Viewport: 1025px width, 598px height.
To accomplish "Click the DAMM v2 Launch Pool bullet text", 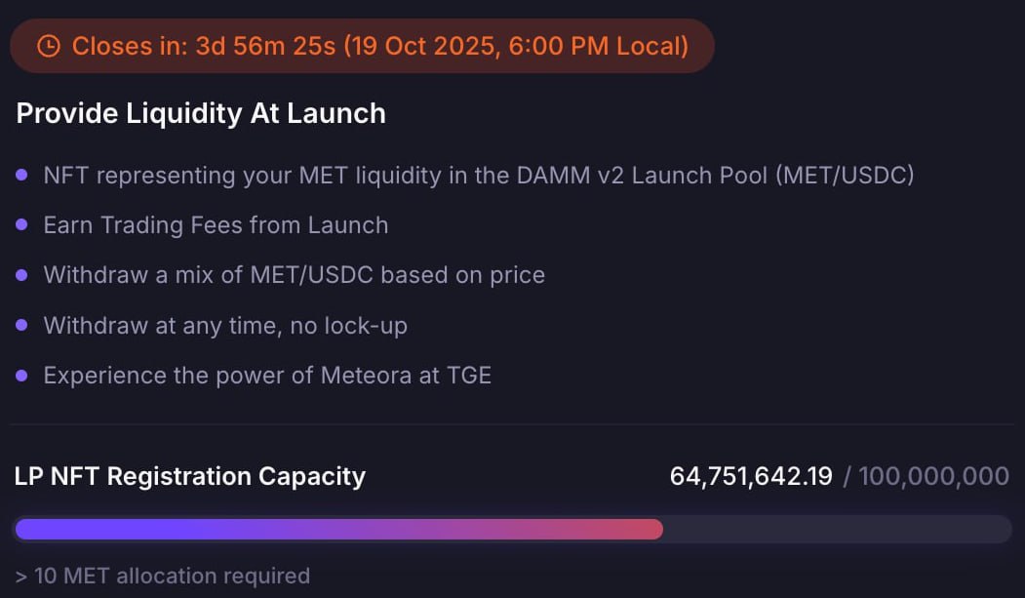I will coord(478,176).
